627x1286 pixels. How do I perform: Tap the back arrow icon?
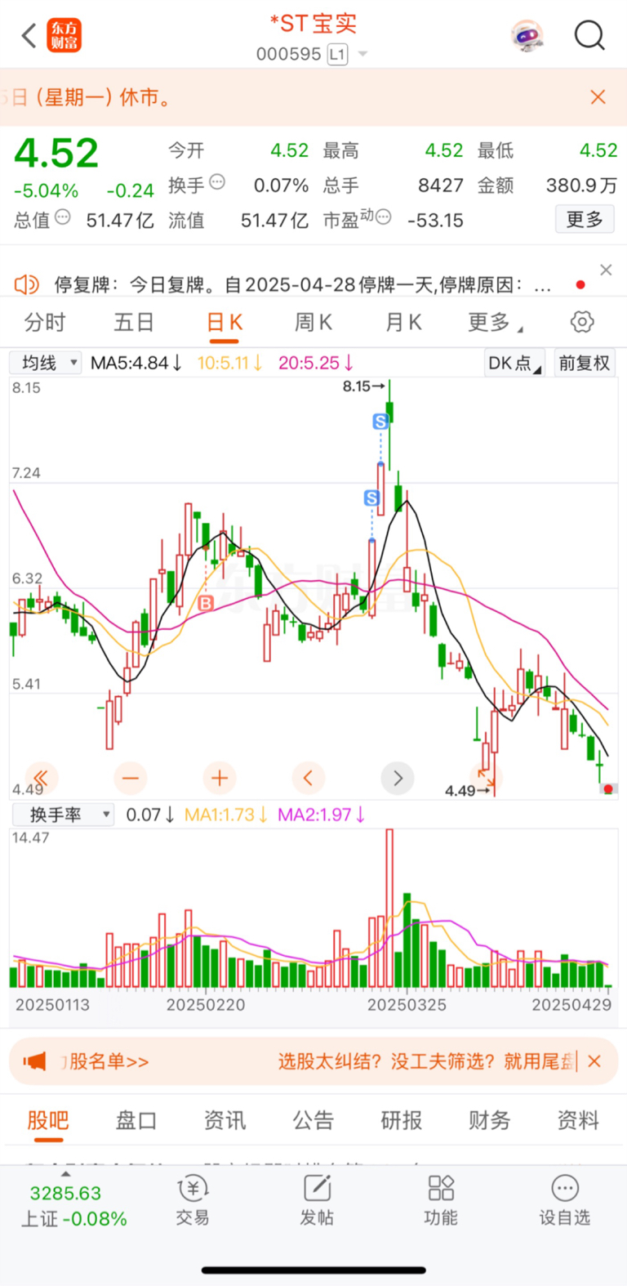click(x=29, y=36)
